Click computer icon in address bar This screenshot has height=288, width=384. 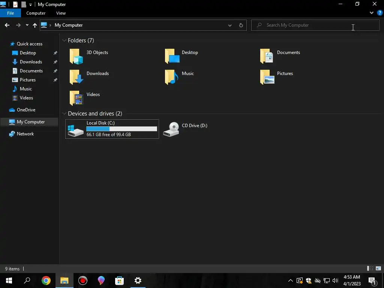click(x=44, y=25)
